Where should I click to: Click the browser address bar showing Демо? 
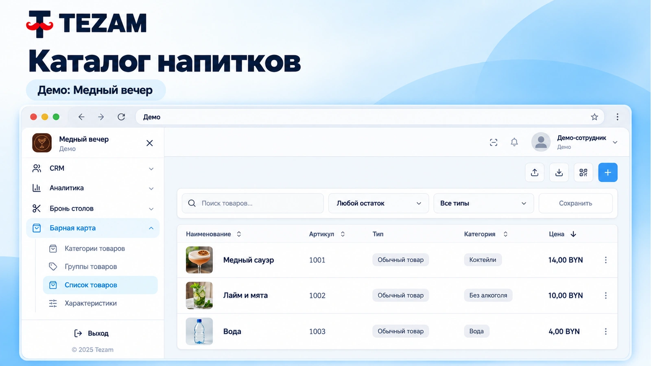[369, 117]
